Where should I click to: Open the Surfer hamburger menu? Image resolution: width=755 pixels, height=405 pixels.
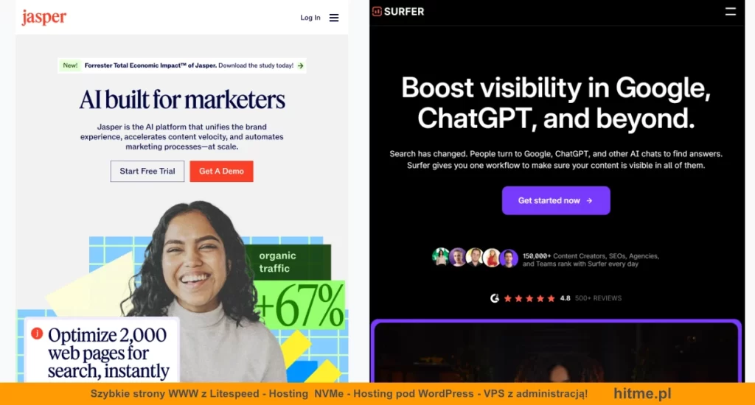[731, 12]
